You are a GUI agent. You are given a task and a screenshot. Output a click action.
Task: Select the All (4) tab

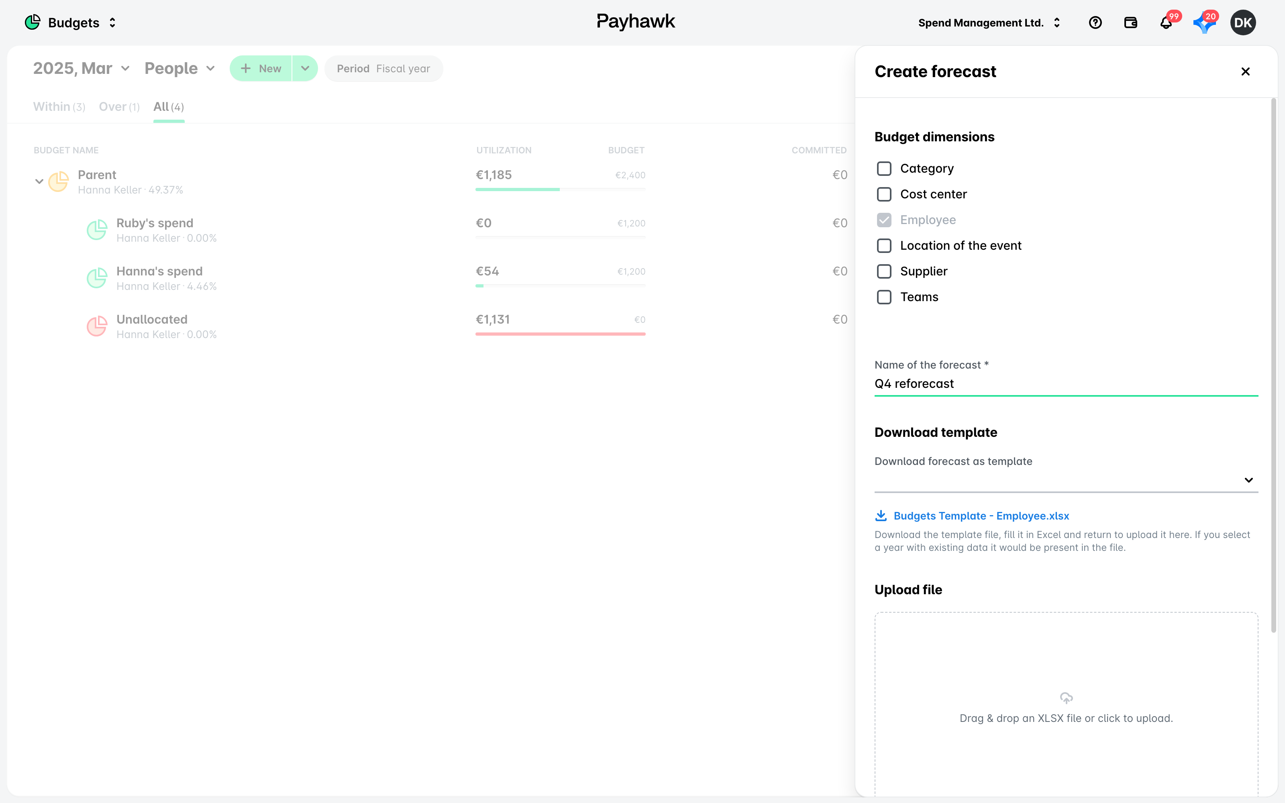[169, 107]
